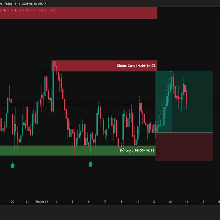This screenshot has height=220, width=220.
Task: Click date label 5 on the time axis
Action: [73, 202]
